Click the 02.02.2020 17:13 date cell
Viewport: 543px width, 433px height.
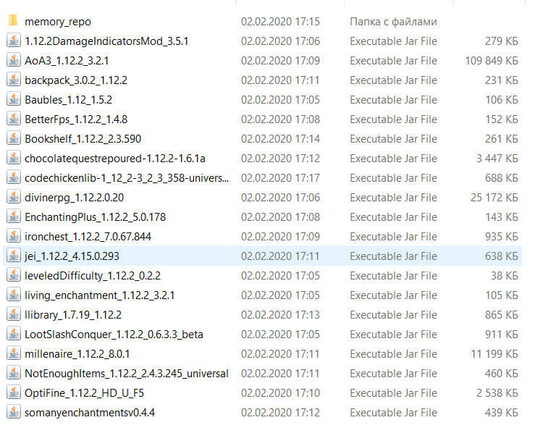(x=280, y=315)
